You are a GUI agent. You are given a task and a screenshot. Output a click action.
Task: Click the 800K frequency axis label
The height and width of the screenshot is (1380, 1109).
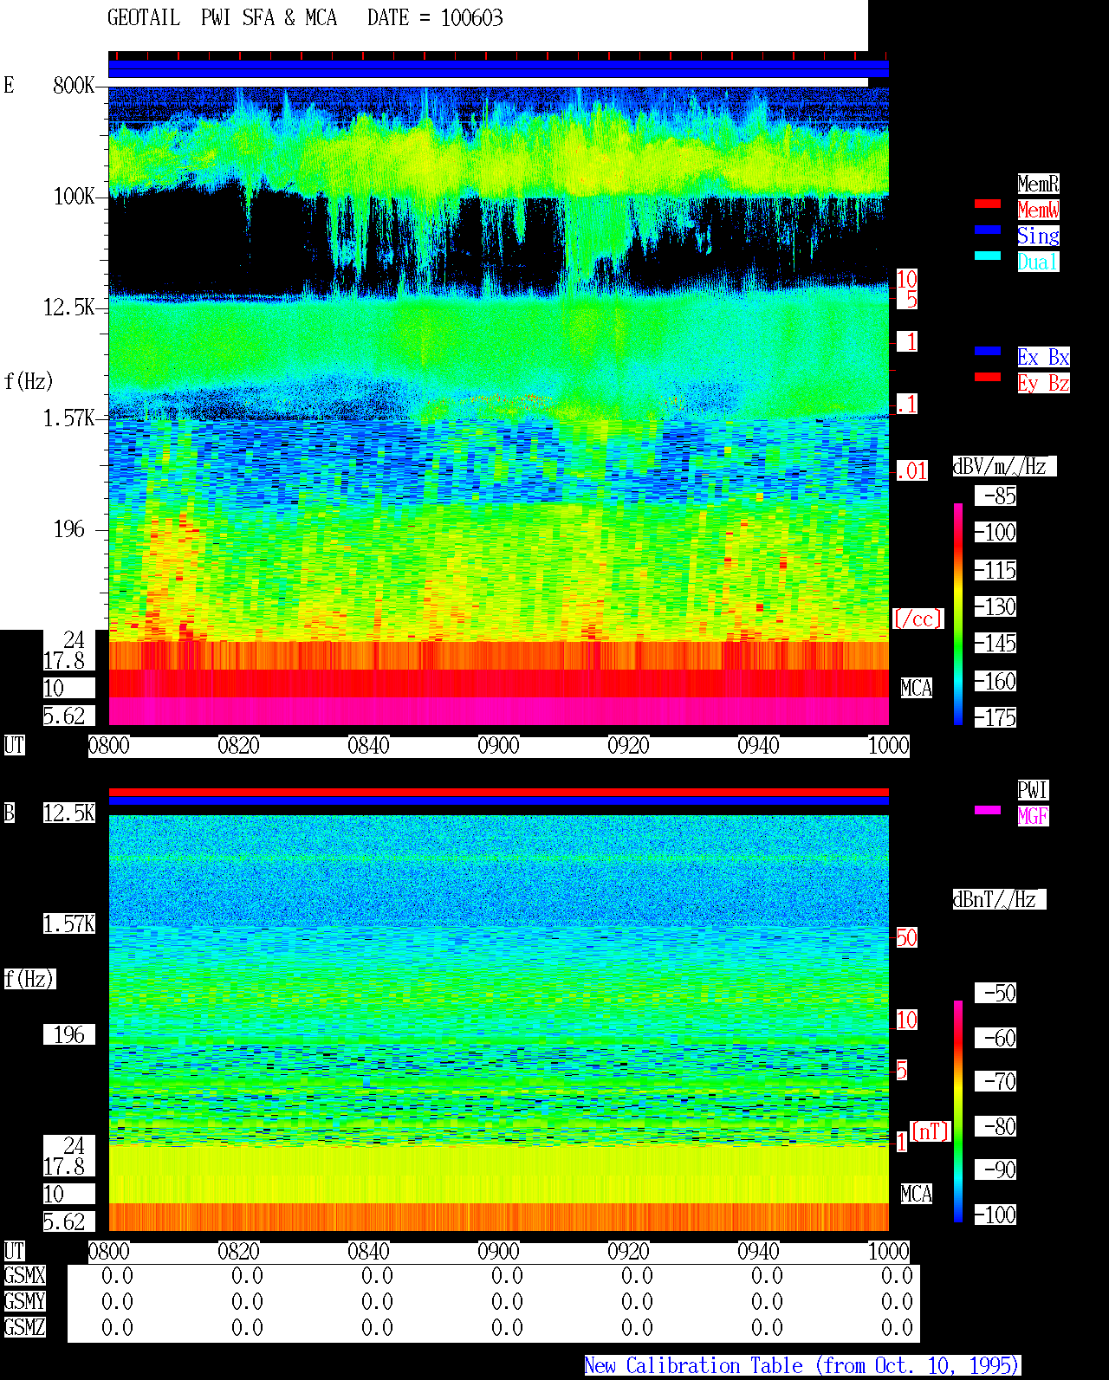click(74, 85)
